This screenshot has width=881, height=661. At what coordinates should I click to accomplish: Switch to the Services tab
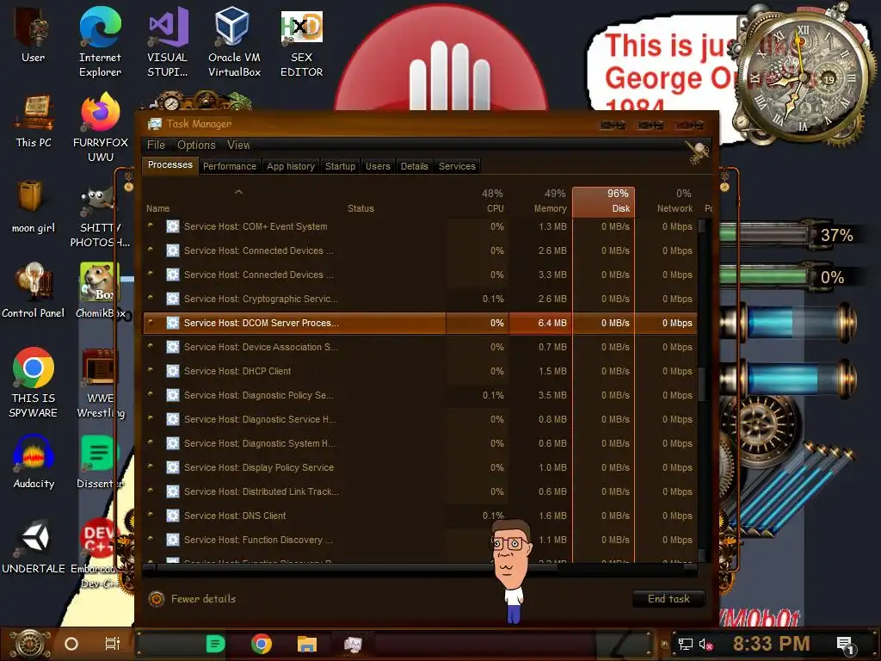[x=457, y=166]
